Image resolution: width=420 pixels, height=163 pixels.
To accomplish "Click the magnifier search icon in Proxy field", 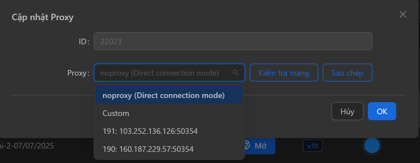I will [236, 72].
